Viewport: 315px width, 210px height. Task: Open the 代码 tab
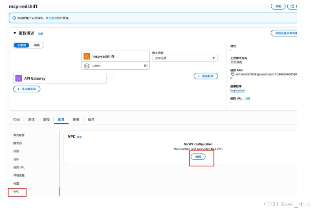coord(16,119)
